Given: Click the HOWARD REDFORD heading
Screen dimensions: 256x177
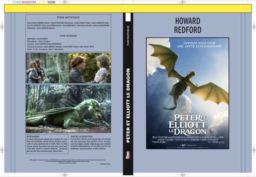Looking at the screenshot, I should [188, 25].
